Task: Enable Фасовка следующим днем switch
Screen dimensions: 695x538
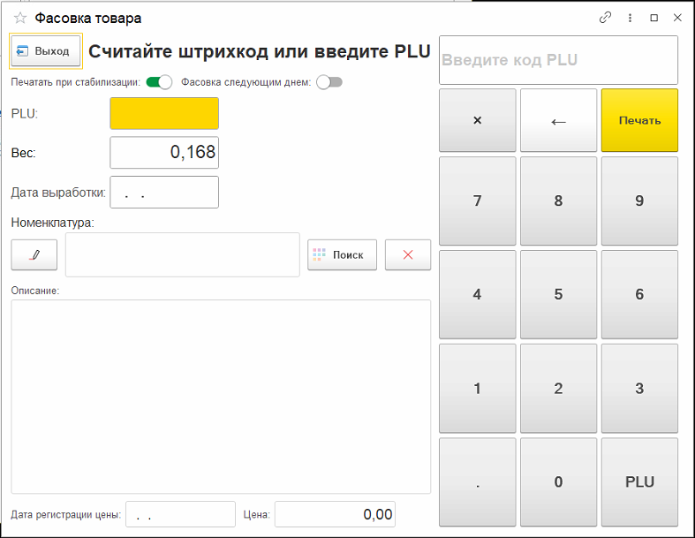Action: click(329, 82)
